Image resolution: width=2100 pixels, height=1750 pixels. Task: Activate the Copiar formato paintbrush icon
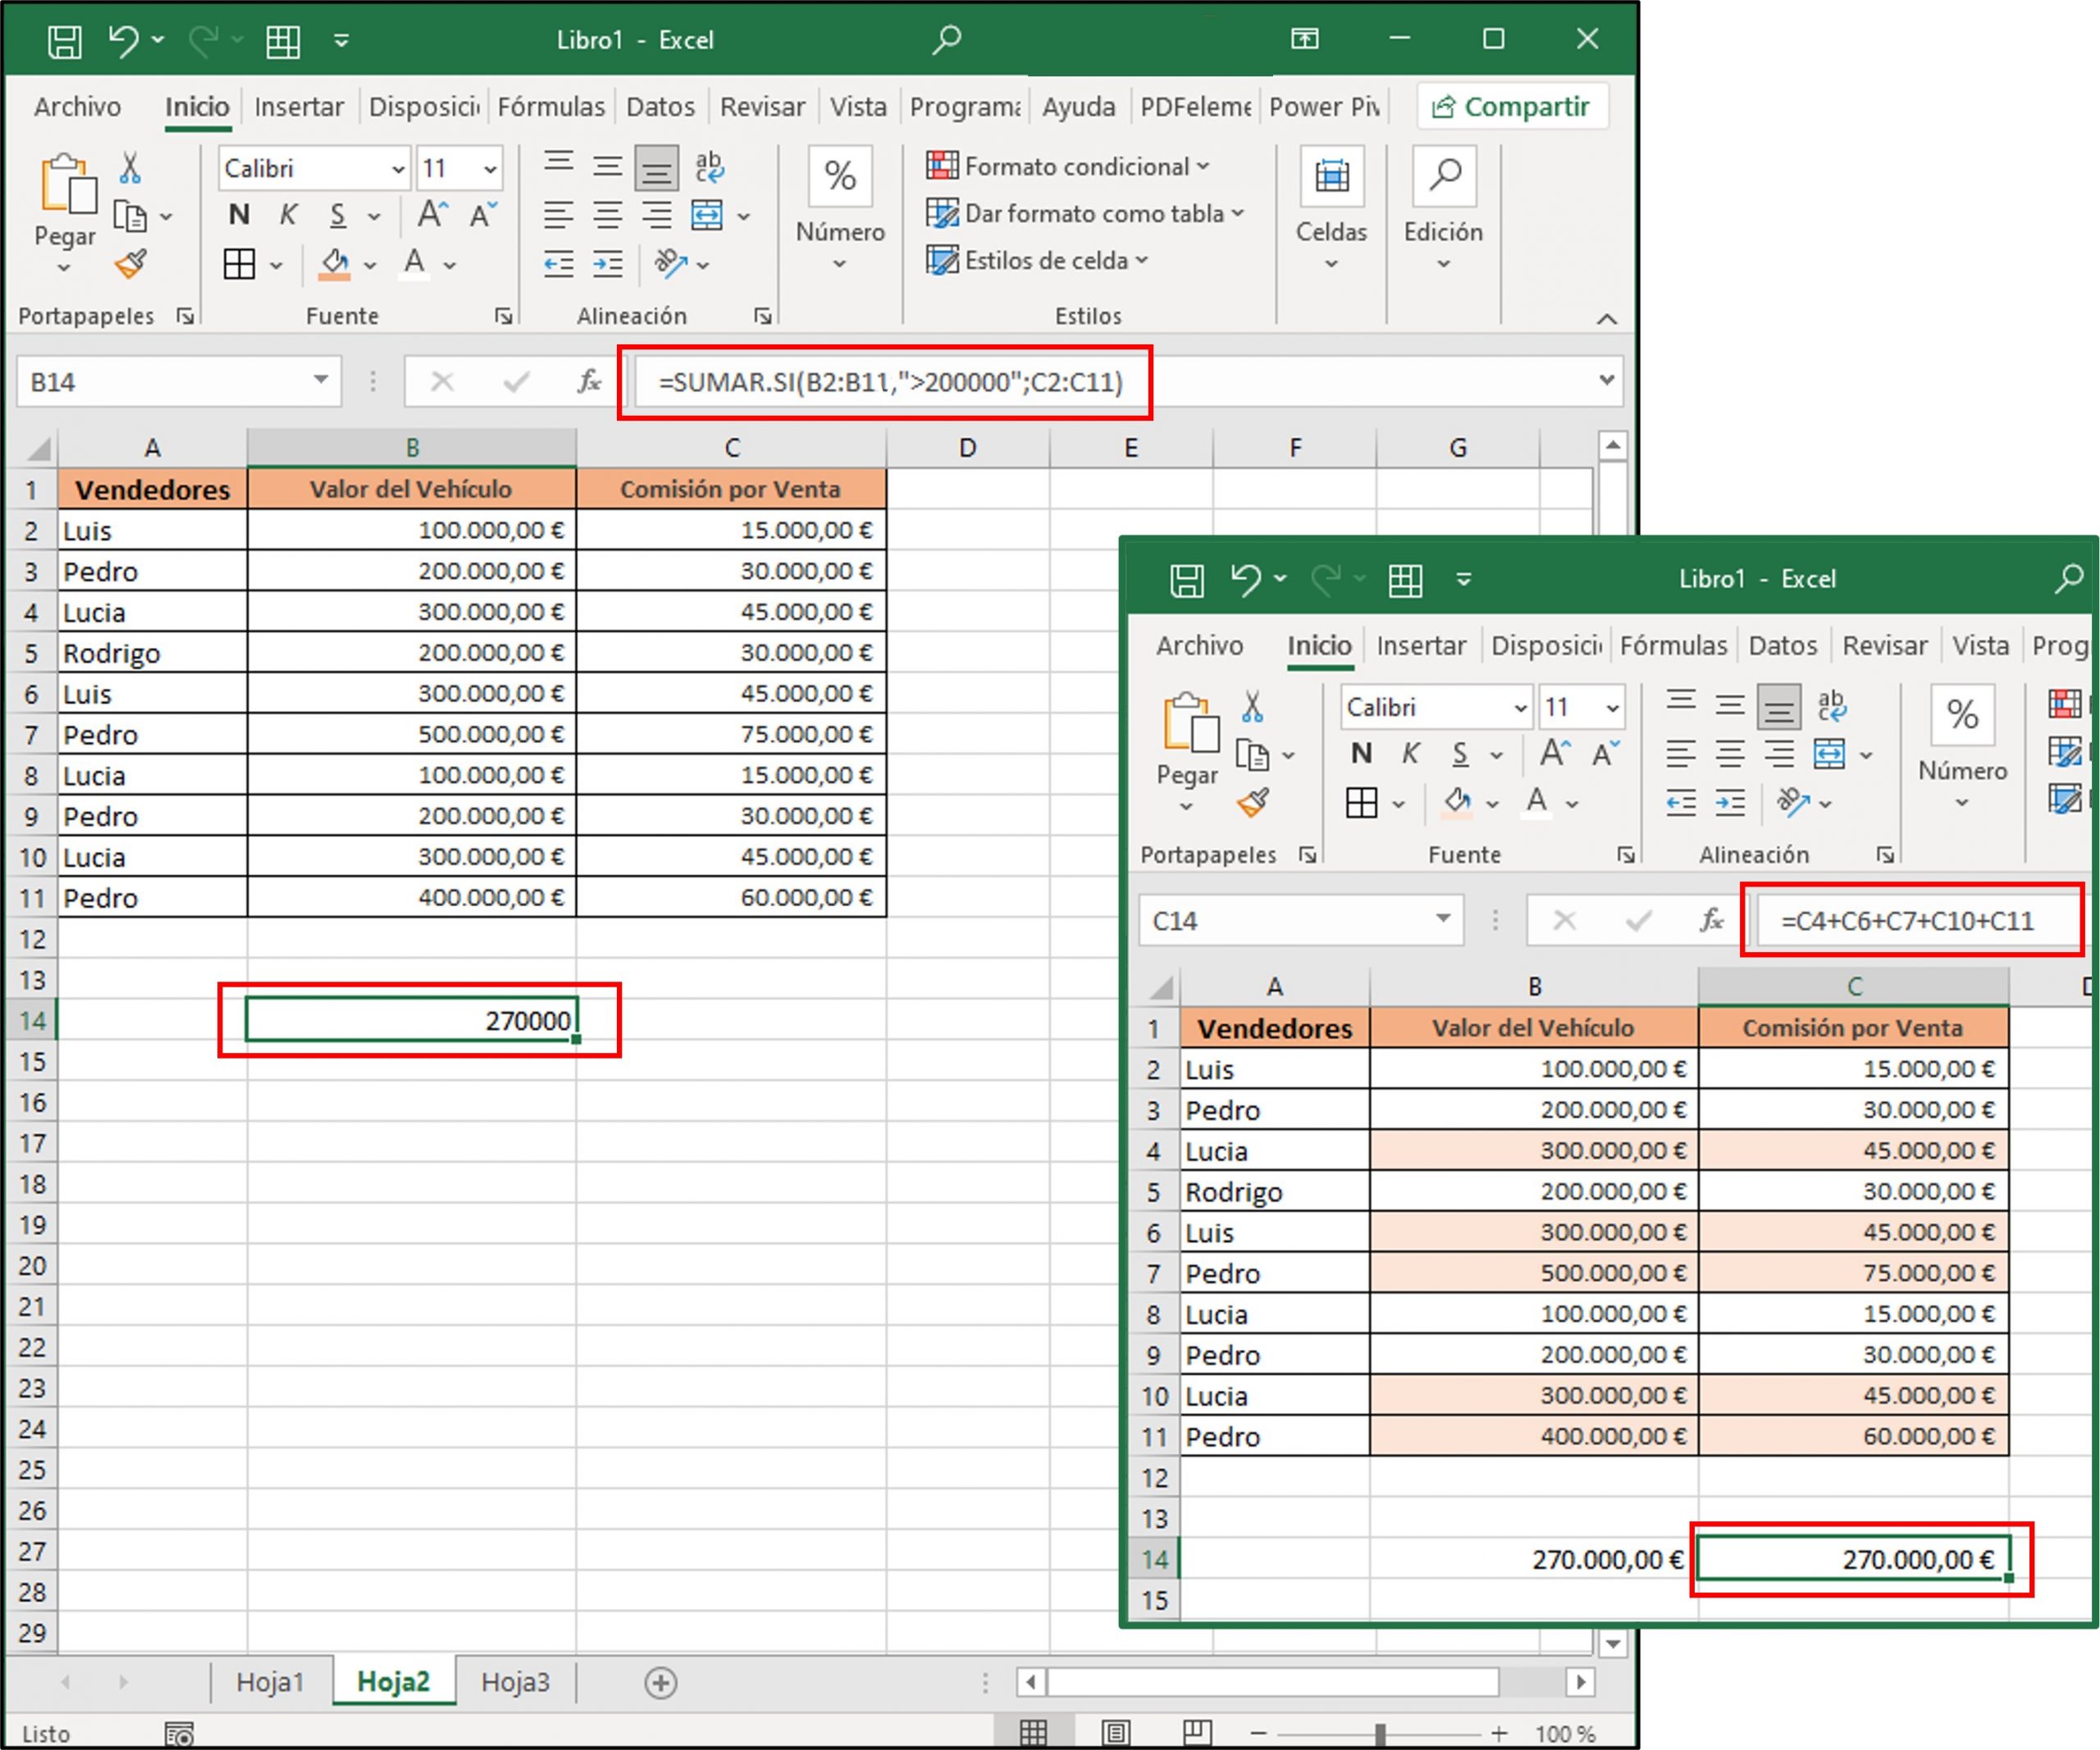(131, 265)
